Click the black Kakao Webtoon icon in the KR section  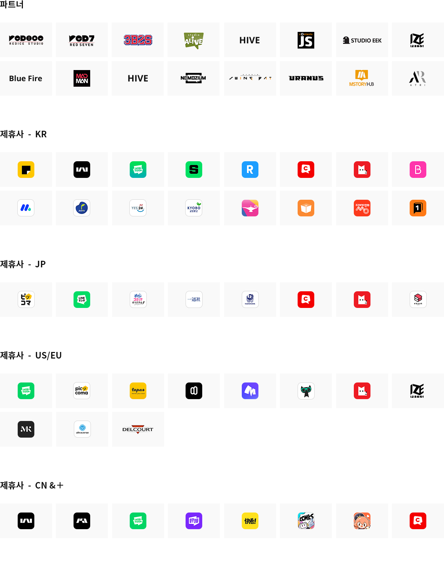82,170
